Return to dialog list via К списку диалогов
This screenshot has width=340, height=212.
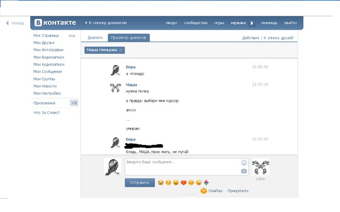point(106,23)
